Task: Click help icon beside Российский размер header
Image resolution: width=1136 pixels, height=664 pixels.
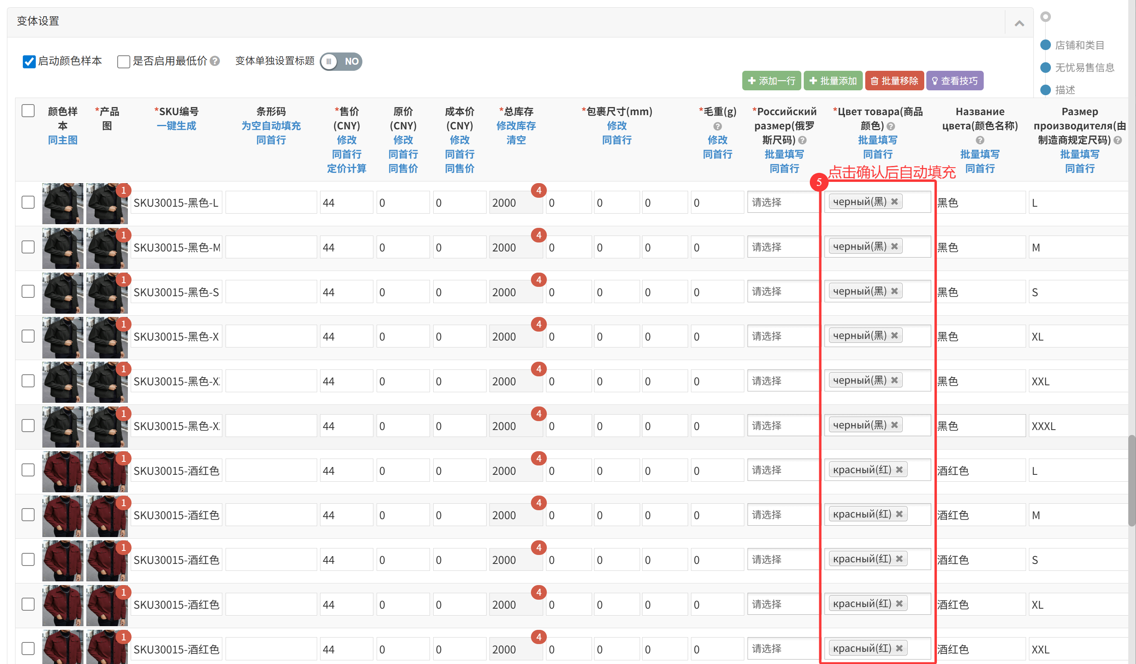Action: pyautogui.click(x=802, y=140)
